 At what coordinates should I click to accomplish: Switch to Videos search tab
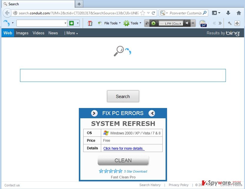39,33
